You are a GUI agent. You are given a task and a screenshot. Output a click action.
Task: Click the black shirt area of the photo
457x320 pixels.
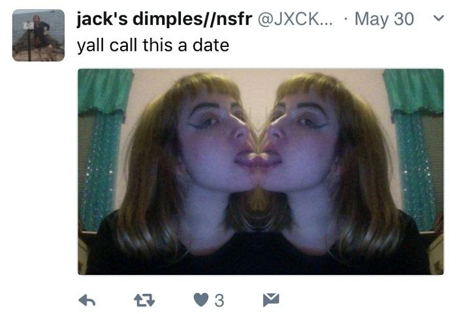pos(259,257)
